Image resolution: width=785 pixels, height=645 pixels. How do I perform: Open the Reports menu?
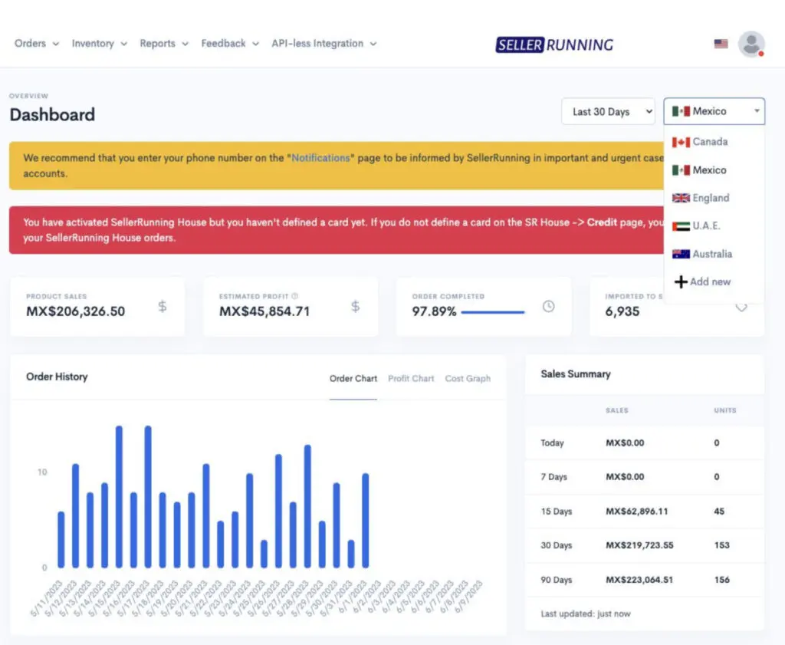(163, 44)
